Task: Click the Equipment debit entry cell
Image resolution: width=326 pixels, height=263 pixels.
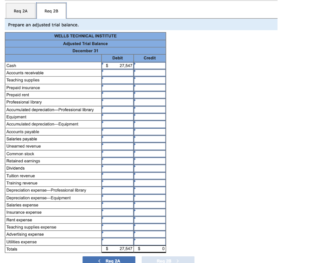Action: (118, 117)
